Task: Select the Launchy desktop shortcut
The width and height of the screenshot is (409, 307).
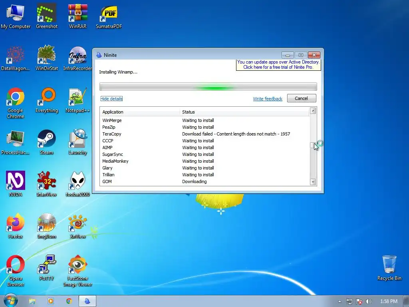Action: [77, 142]
